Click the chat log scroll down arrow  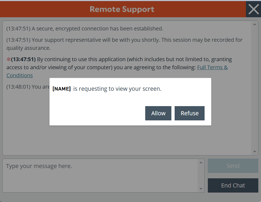[255, 152]
